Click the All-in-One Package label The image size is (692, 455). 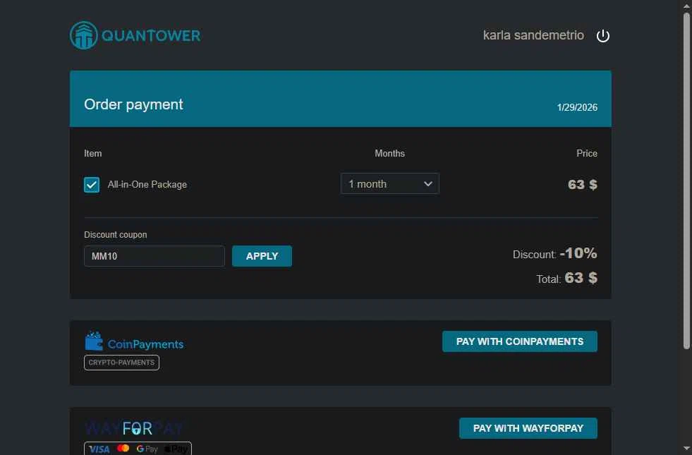(x=147, y=185)
